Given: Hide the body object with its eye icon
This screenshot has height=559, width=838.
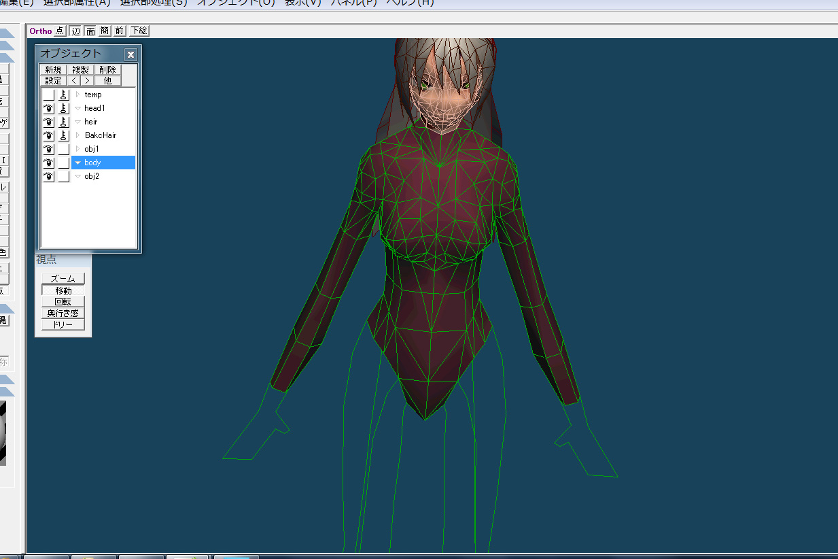Looking at the screenshot, I should tap(48, 163).
